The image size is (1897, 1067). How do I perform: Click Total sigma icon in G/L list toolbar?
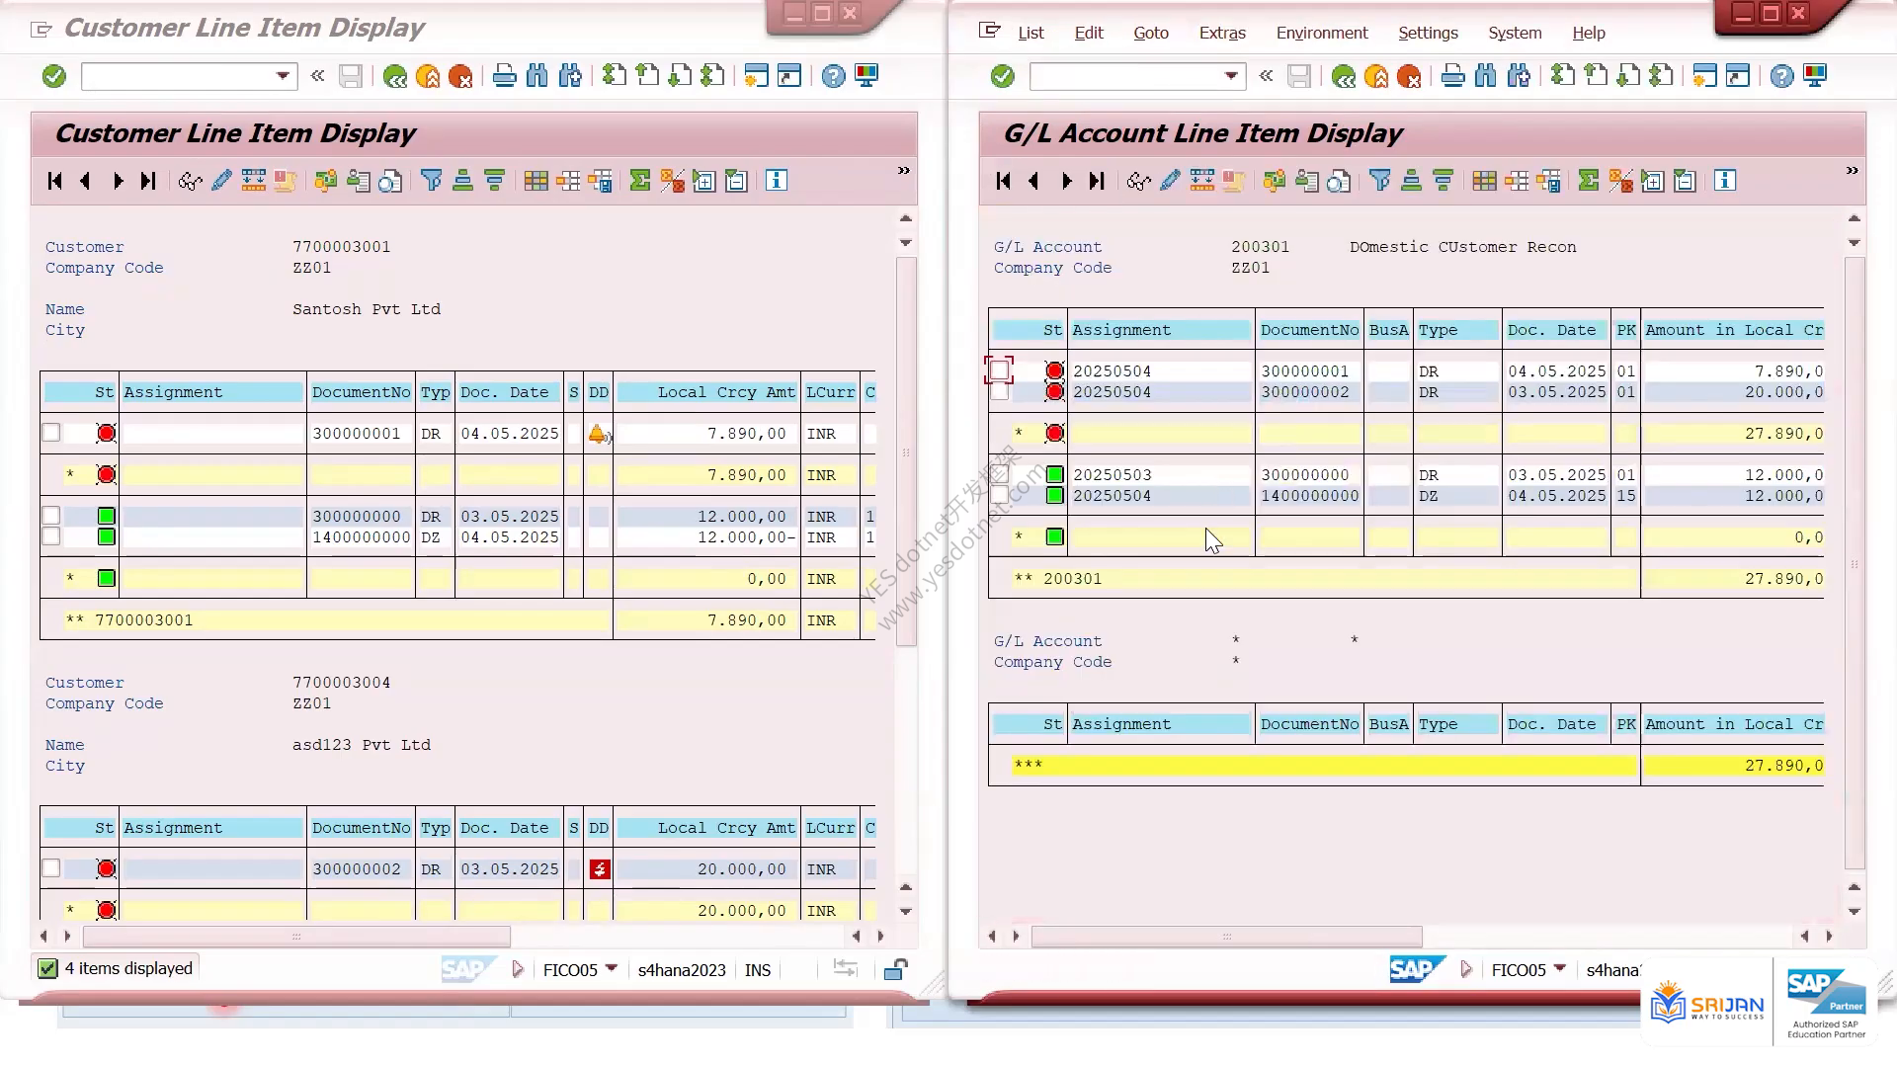1589,181
